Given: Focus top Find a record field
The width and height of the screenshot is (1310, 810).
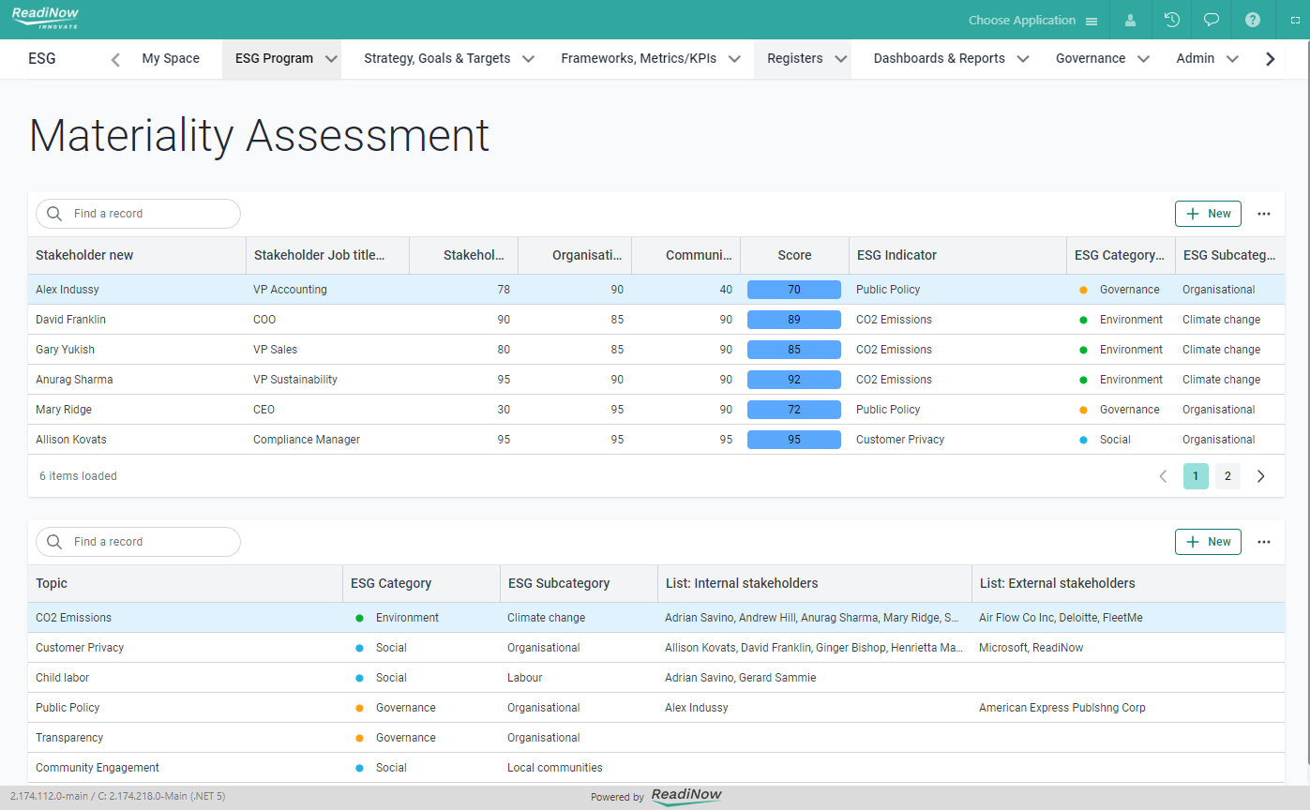Looking at the screenshot, I should pos(138,214).
